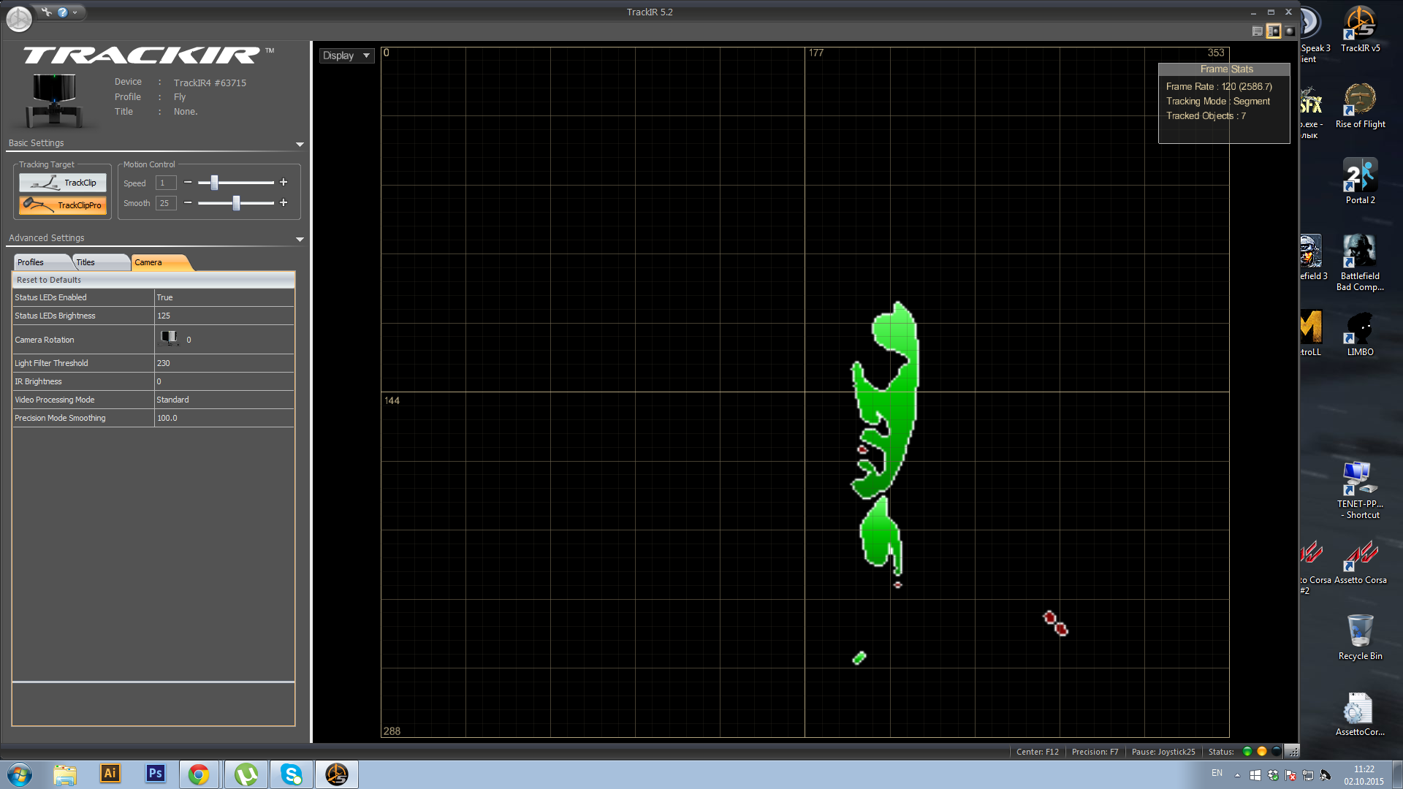Open the Display dropdown in the viewer
The image size is (1403, 789).
point(346,56)
